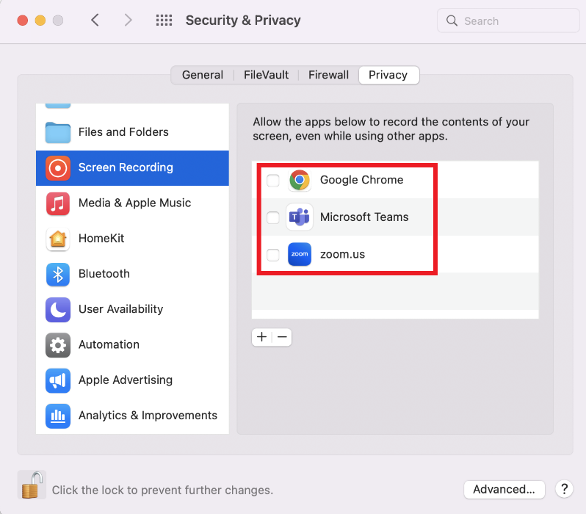
Task: Show all preferences grid icon
Action: click(x=164, y=21)
